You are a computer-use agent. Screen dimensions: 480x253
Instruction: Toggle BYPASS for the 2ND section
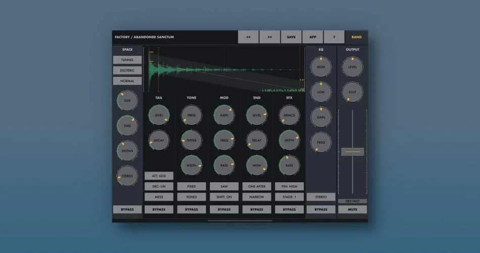point(257,209)
